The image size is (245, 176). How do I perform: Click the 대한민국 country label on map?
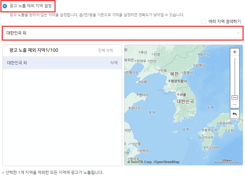pos(185,101)
